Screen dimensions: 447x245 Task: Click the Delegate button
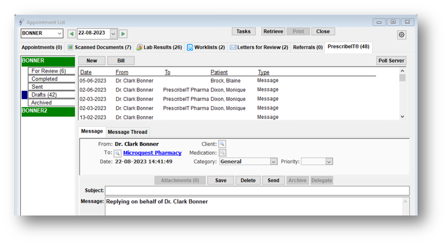click(322, 181)
